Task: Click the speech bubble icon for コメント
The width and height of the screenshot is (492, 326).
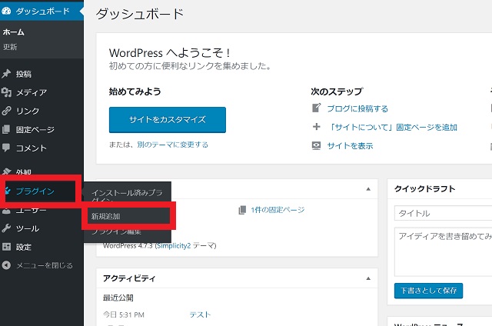Action: pyautogui.click(x=6, y=148)
